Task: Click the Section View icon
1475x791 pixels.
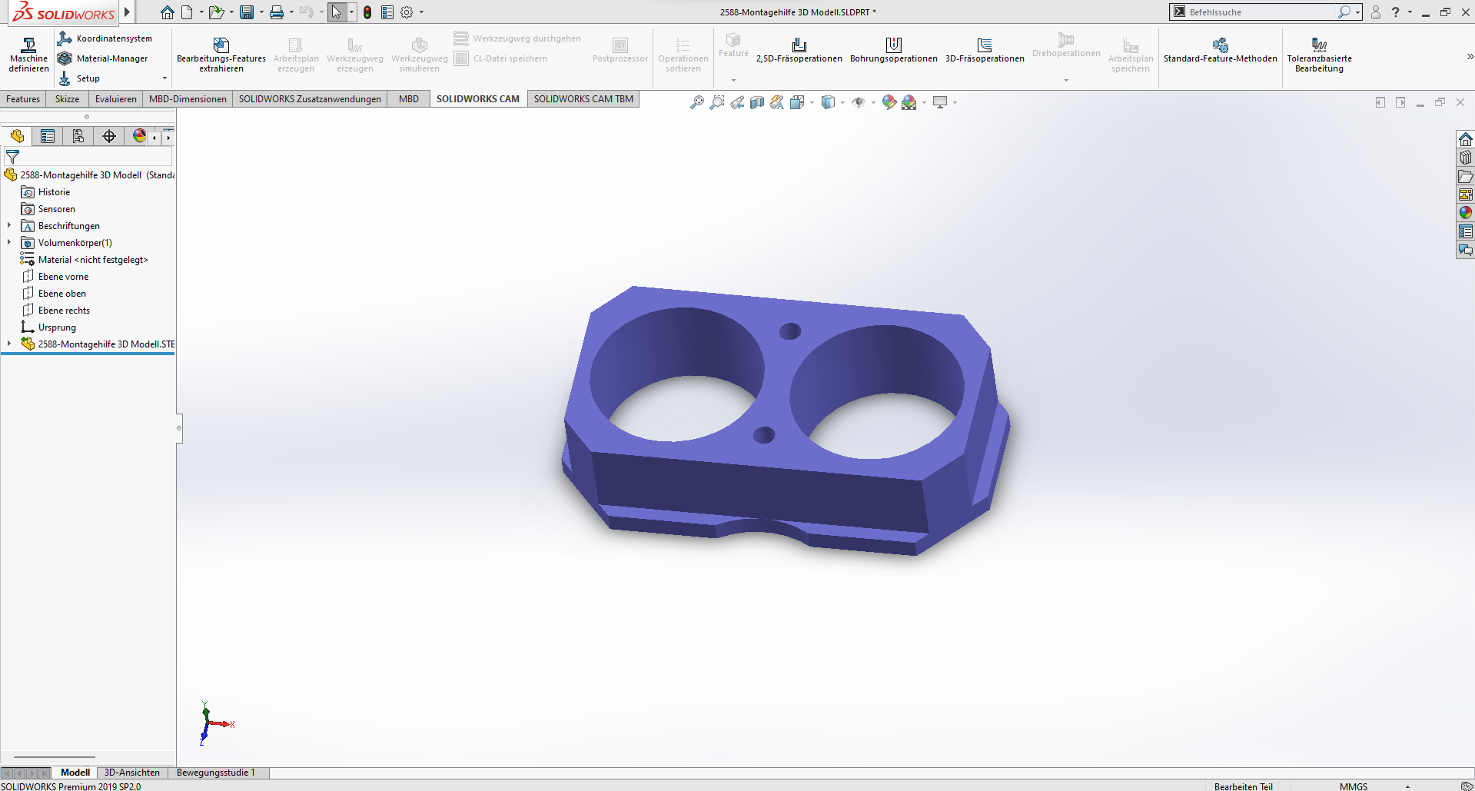Action: [x=757, y=102]
